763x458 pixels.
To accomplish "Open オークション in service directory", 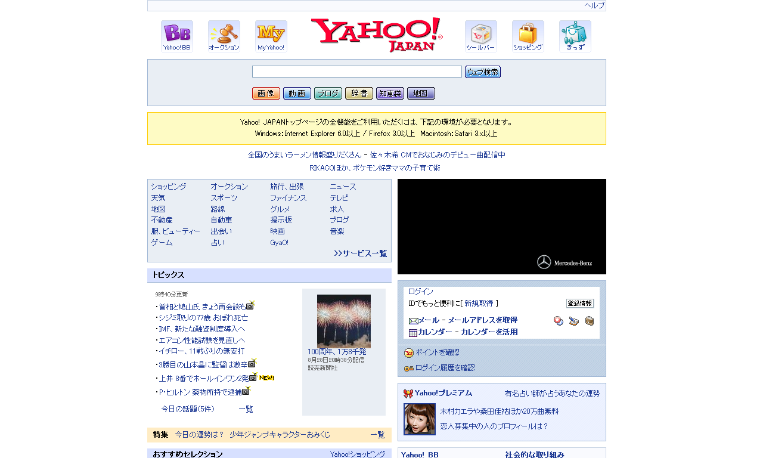I will coord(229,187).
